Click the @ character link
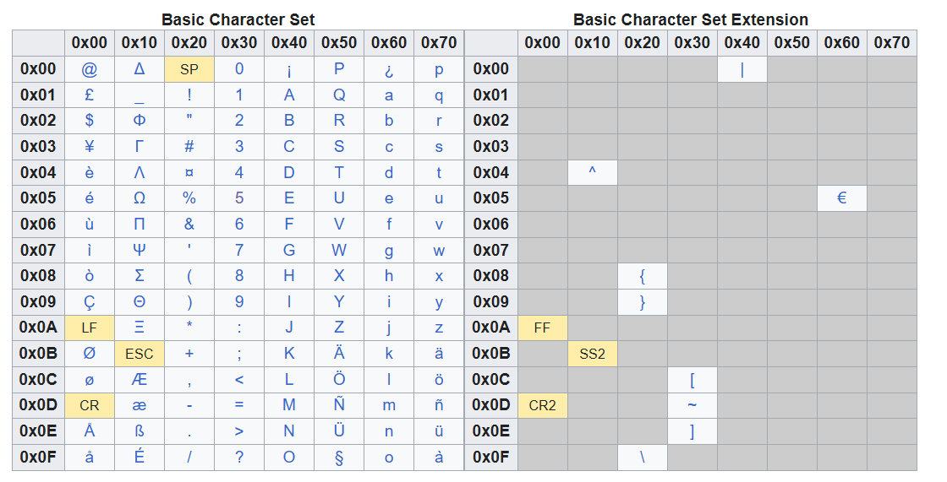Screen dimensions: 947x482 pos(90,69)
